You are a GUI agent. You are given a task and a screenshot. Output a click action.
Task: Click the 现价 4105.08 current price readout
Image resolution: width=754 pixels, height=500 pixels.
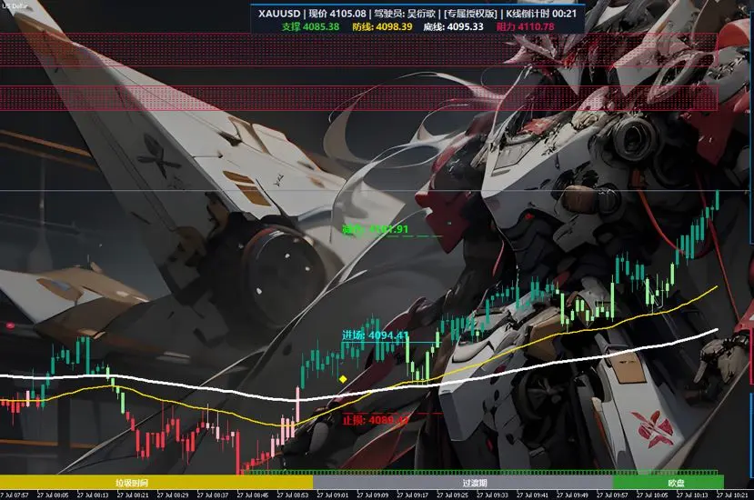337,14
